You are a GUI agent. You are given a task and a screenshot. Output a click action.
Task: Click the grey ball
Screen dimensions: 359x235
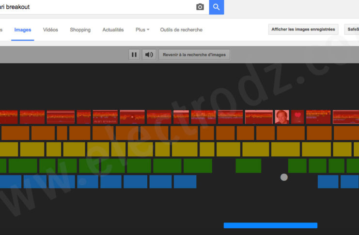pos(284,177)
